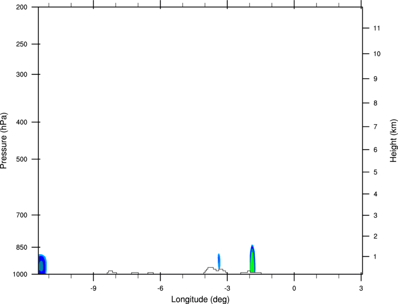Click the 'Pressure (hPa)' axis title
This screenshot has height=304, width=398.
[4, 141]
